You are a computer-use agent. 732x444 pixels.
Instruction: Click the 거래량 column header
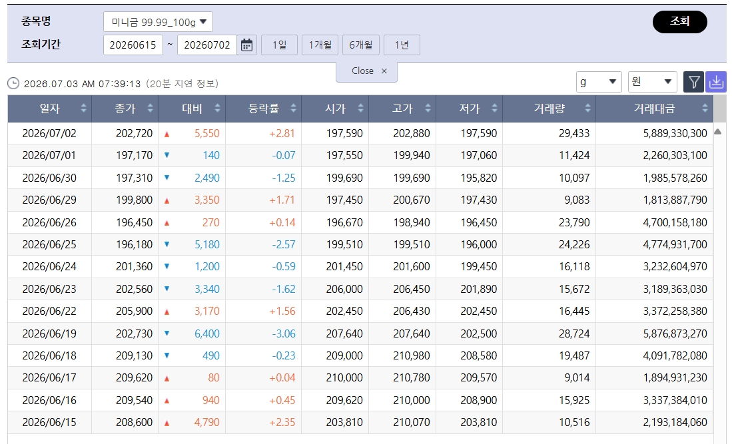[549, 109]
